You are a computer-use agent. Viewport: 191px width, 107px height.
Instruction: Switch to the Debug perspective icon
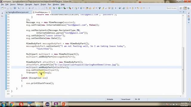[189, 8]
